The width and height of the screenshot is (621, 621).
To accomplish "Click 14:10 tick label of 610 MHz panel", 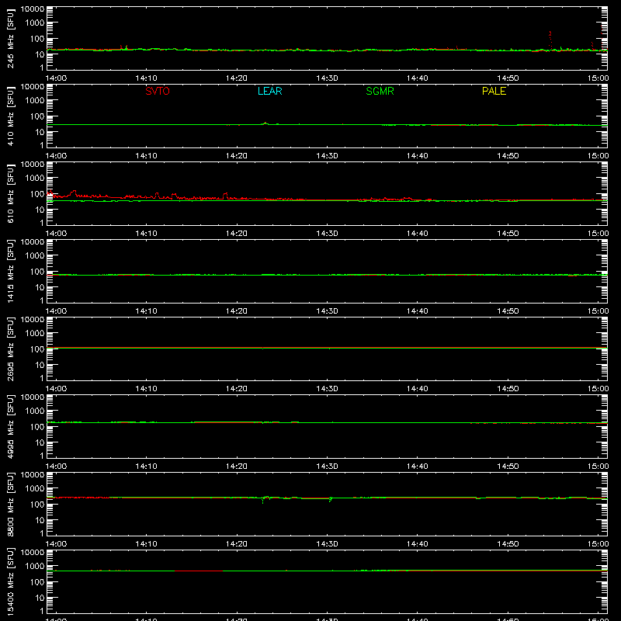I will tap(146, 234).
